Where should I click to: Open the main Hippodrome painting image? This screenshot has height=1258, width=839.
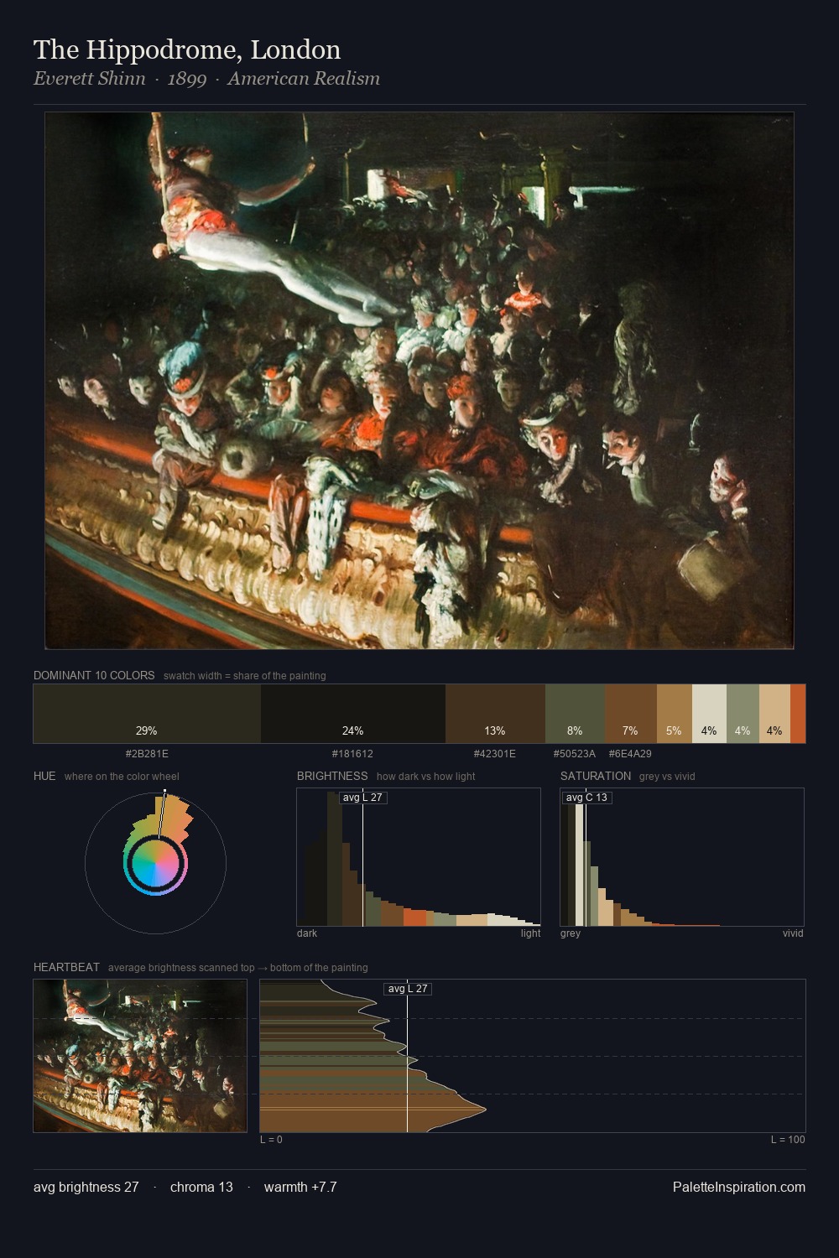tap(419, 381)
